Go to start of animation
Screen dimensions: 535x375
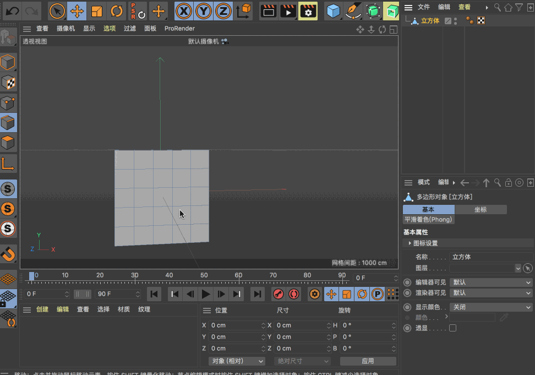pyautogui.click(x=154, y=294)
